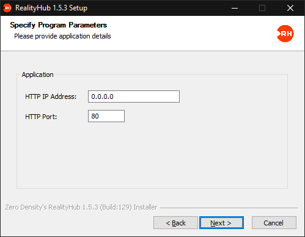Viewport: 305px width, 237px height.
Task: Click the HTTP IP Address label
Action: click(x=51, y=97)
